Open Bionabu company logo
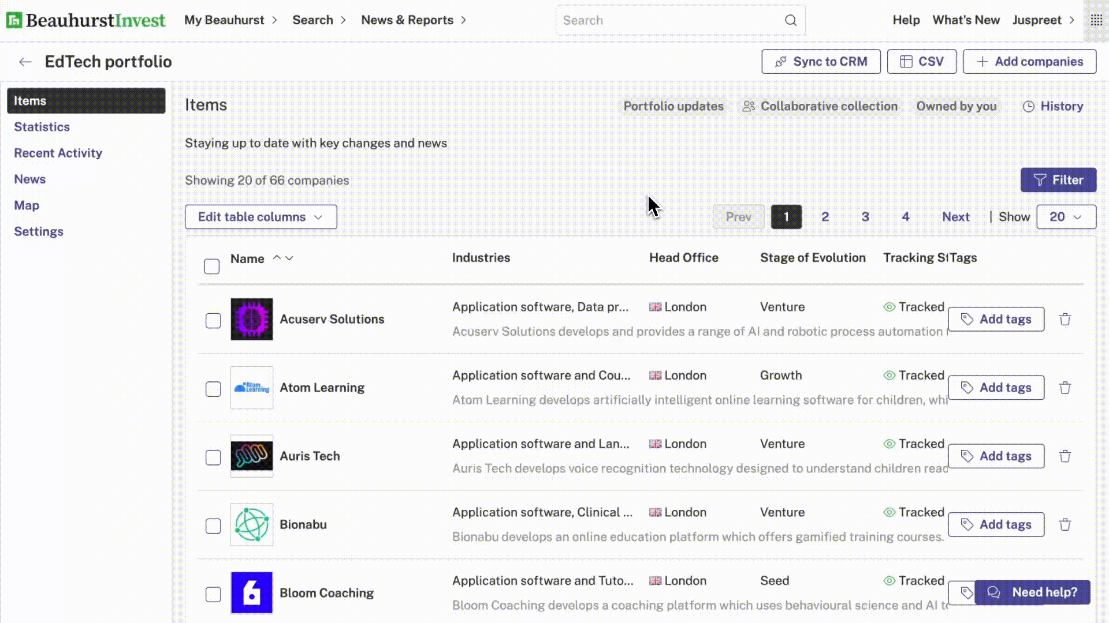This screenshot has width=1109, height=623. (251, 524)
